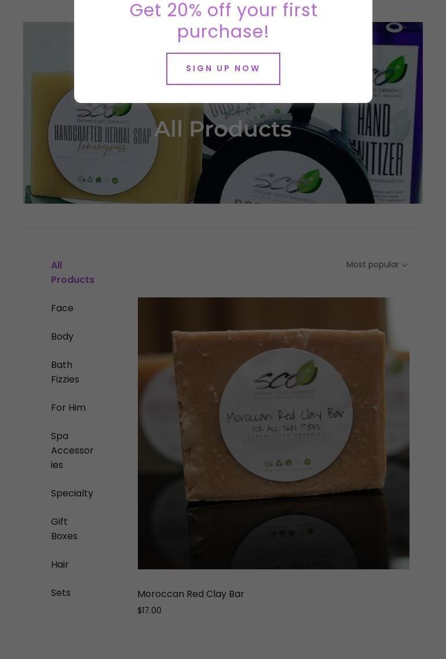Go to the Body category

(x=62, y=336)
